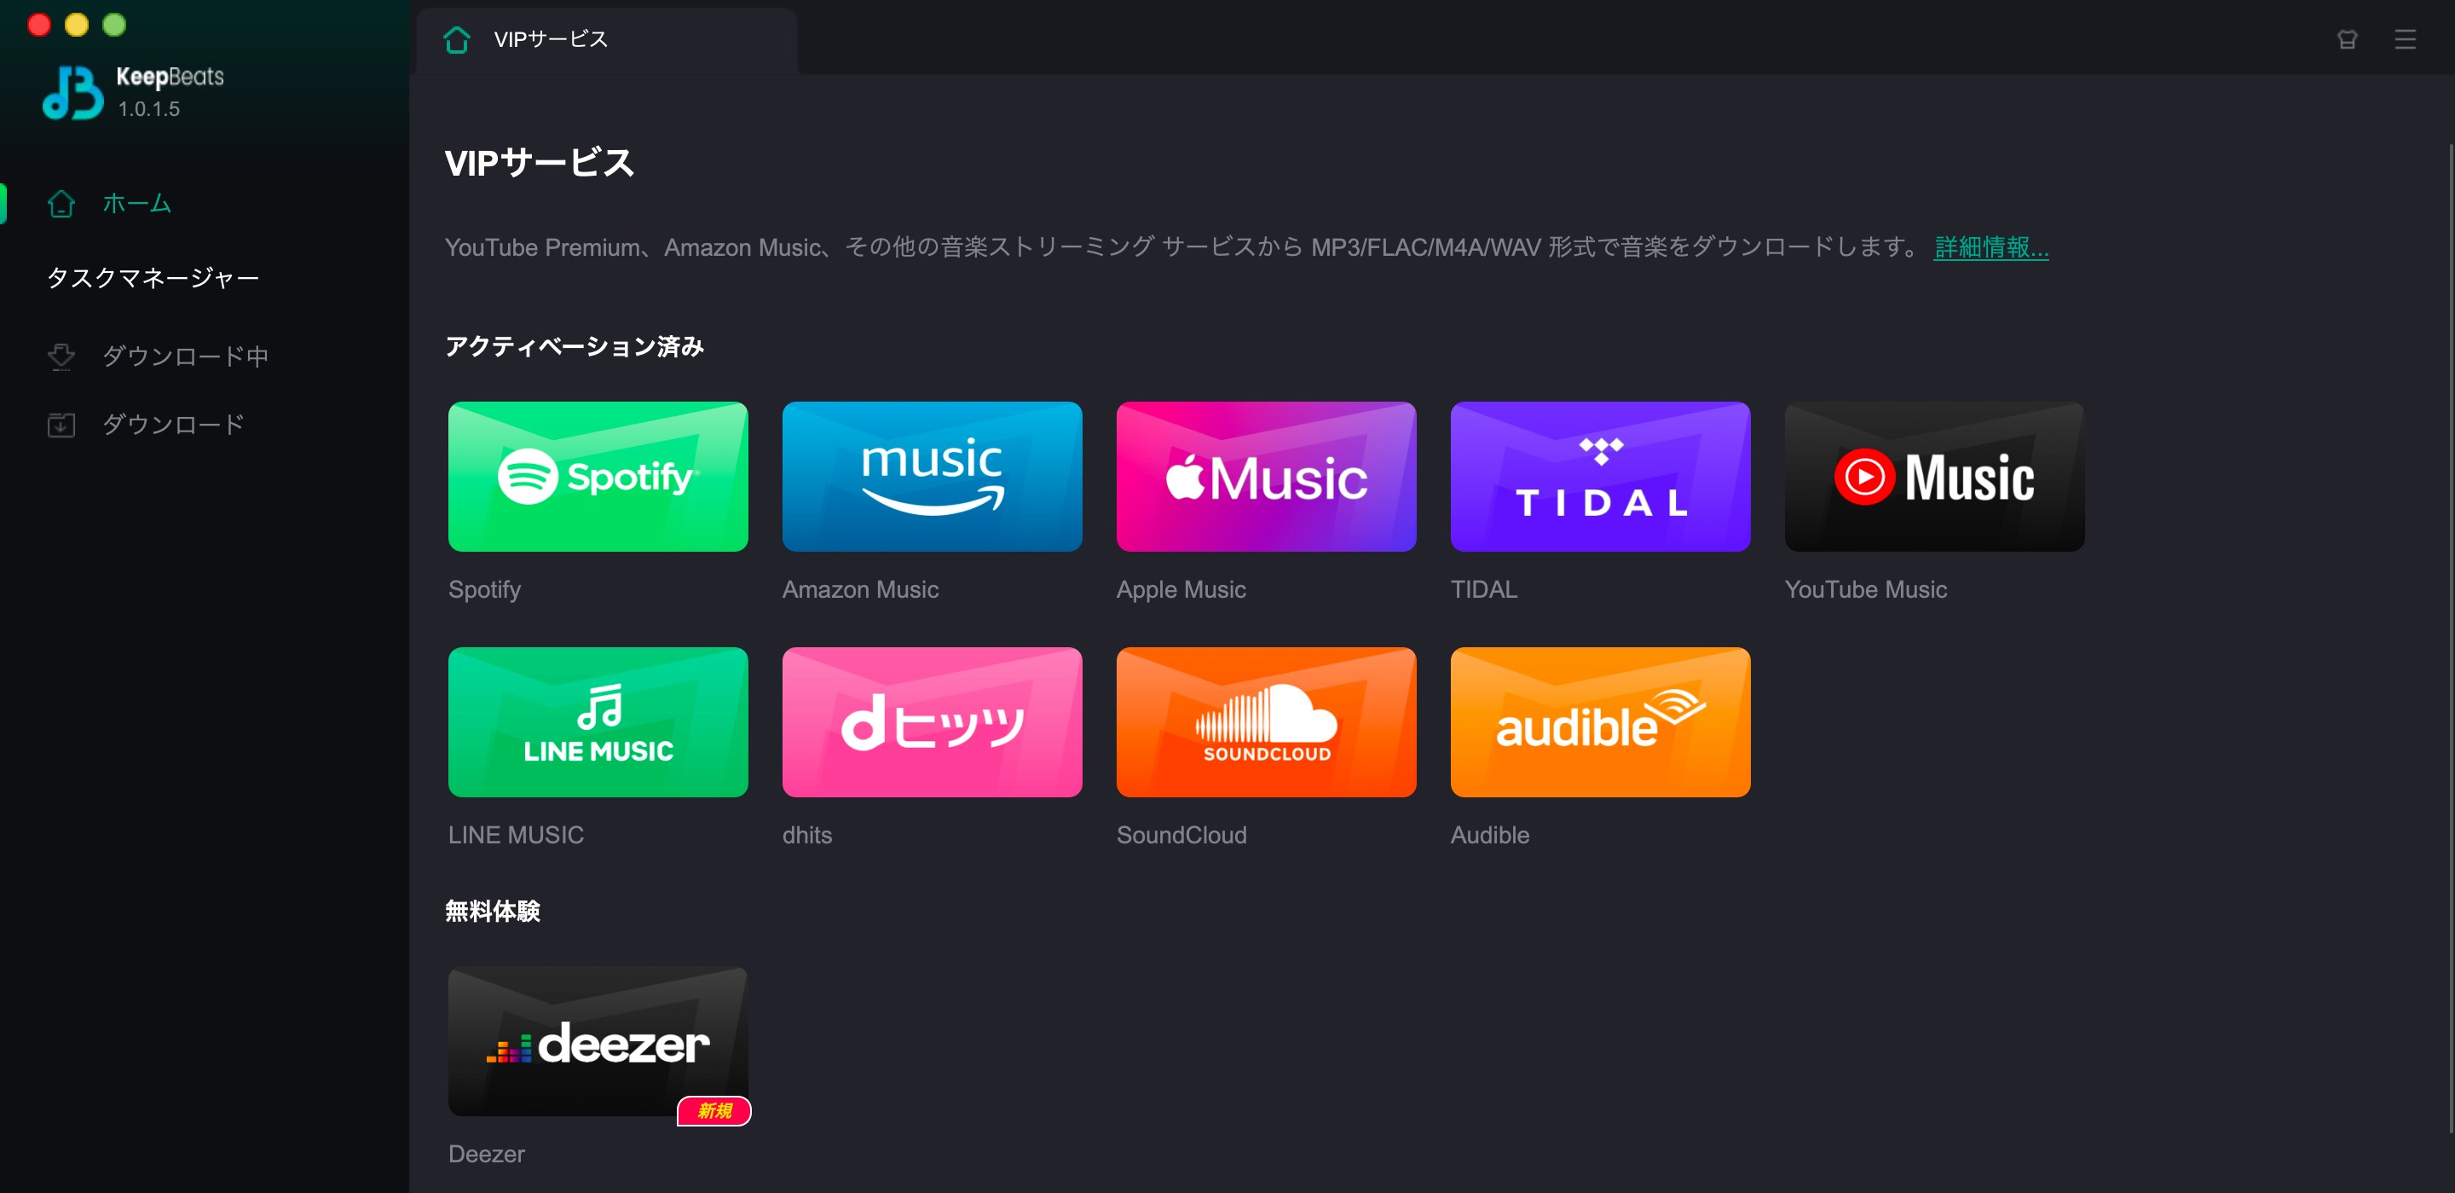This screenshot has height=1193, width=2455.
Task: Select the TIDAL service icon
Action: pyautogui.click(x=1599, y=476)
